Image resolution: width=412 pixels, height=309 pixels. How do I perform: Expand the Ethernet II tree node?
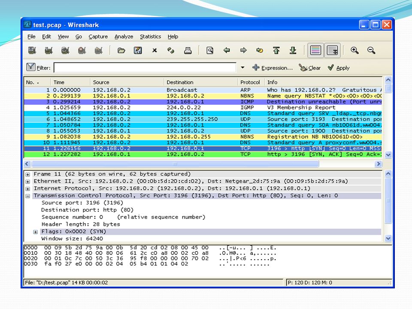[27, 182]
